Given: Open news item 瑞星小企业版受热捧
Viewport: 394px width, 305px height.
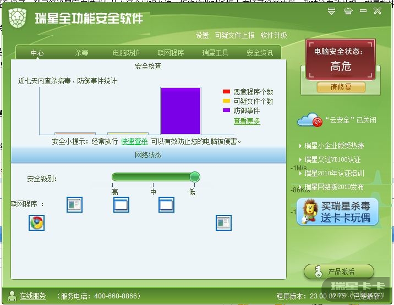Looking at the screenshot, I should 334,146.
